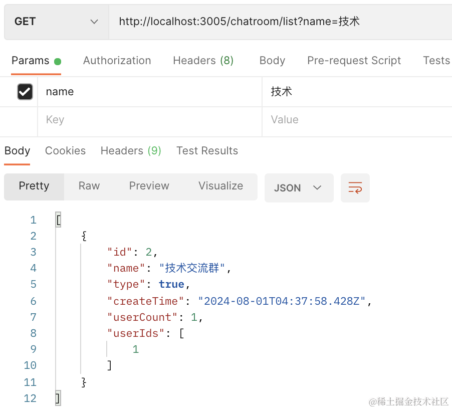The width and height of the screenshot is (452, 410).
Task: Uncheck the name parameter checkbox
Action: (25, 92)
